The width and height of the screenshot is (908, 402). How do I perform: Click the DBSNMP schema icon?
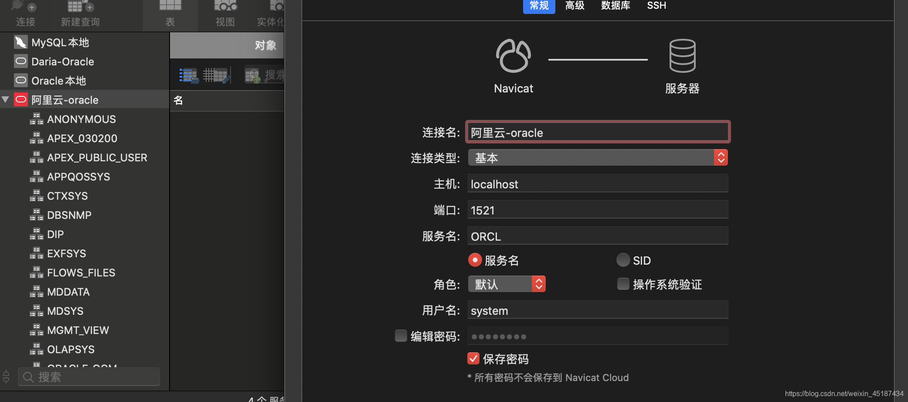coord(37,215)
